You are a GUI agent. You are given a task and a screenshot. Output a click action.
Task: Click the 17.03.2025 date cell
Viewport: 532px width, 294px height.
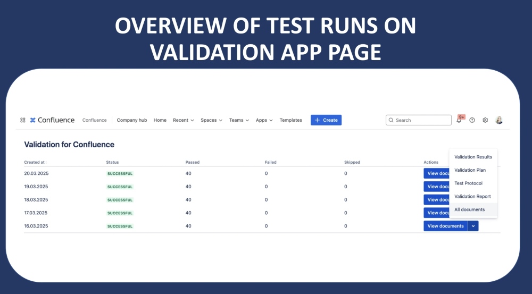(36, 213)
